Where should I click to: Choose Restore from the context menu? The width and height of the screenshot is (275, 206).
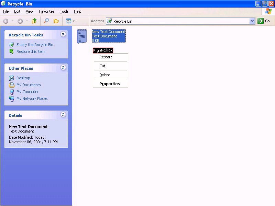pyautogui.click(x=110, y=57)
